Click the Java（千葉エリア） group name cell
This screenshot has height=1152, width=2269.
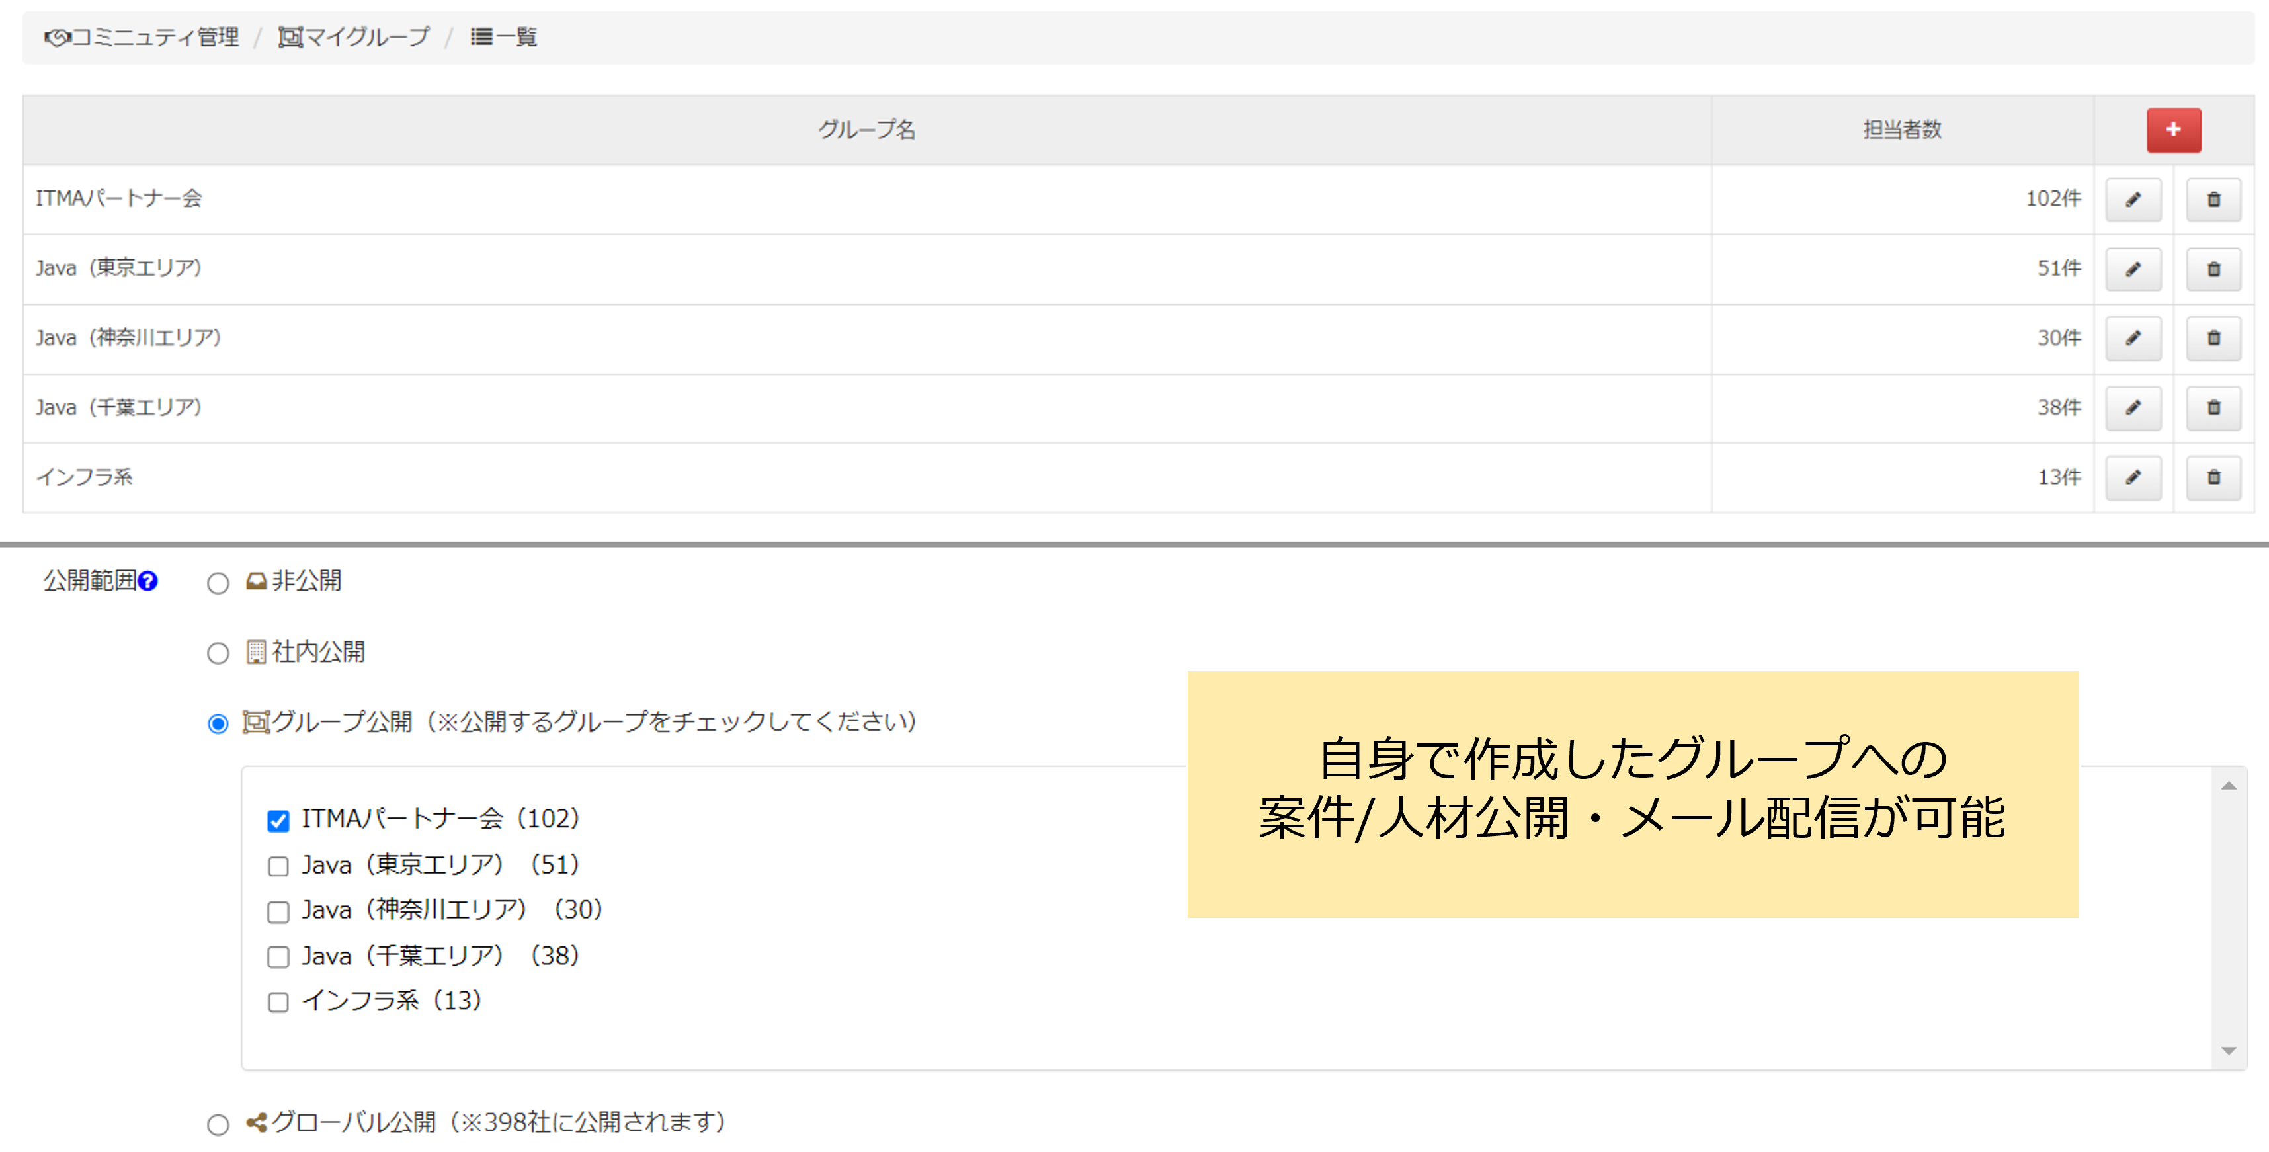pyautogui.click(x=867, y=408)
